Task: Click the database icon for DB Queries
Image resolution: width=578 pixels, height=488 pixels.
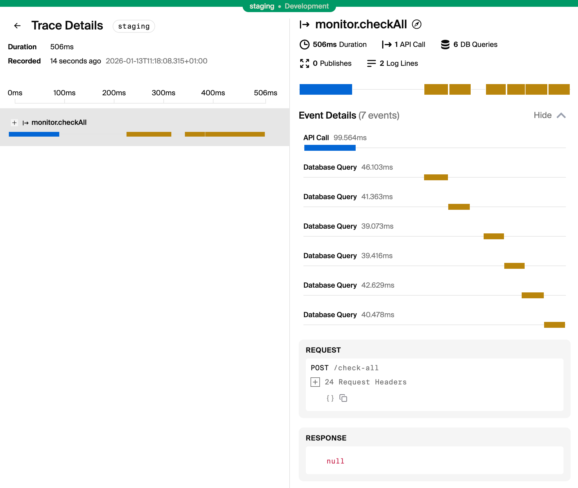Action: point(445,45)
